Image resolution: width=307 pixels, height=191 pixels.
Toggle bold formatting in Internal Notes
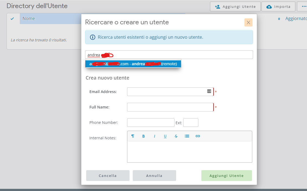point(144,136)
